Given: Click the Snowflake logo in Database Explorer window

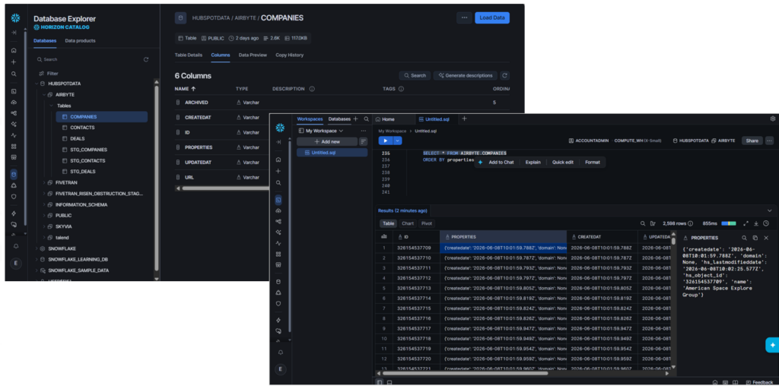Looking at the screenshot, I should [15, 18].
